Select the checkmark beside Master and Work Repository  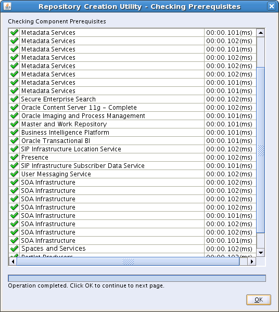point(15,124)
